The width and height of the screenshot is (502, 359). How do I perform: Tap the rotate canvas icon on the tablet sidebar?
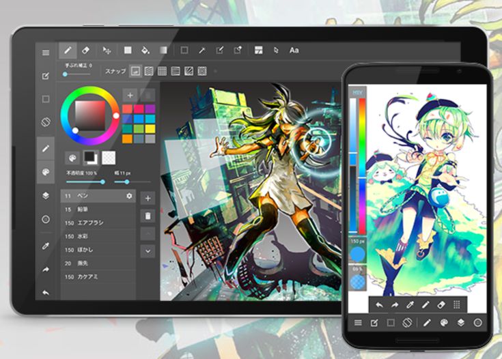click(x=46, y=122)
